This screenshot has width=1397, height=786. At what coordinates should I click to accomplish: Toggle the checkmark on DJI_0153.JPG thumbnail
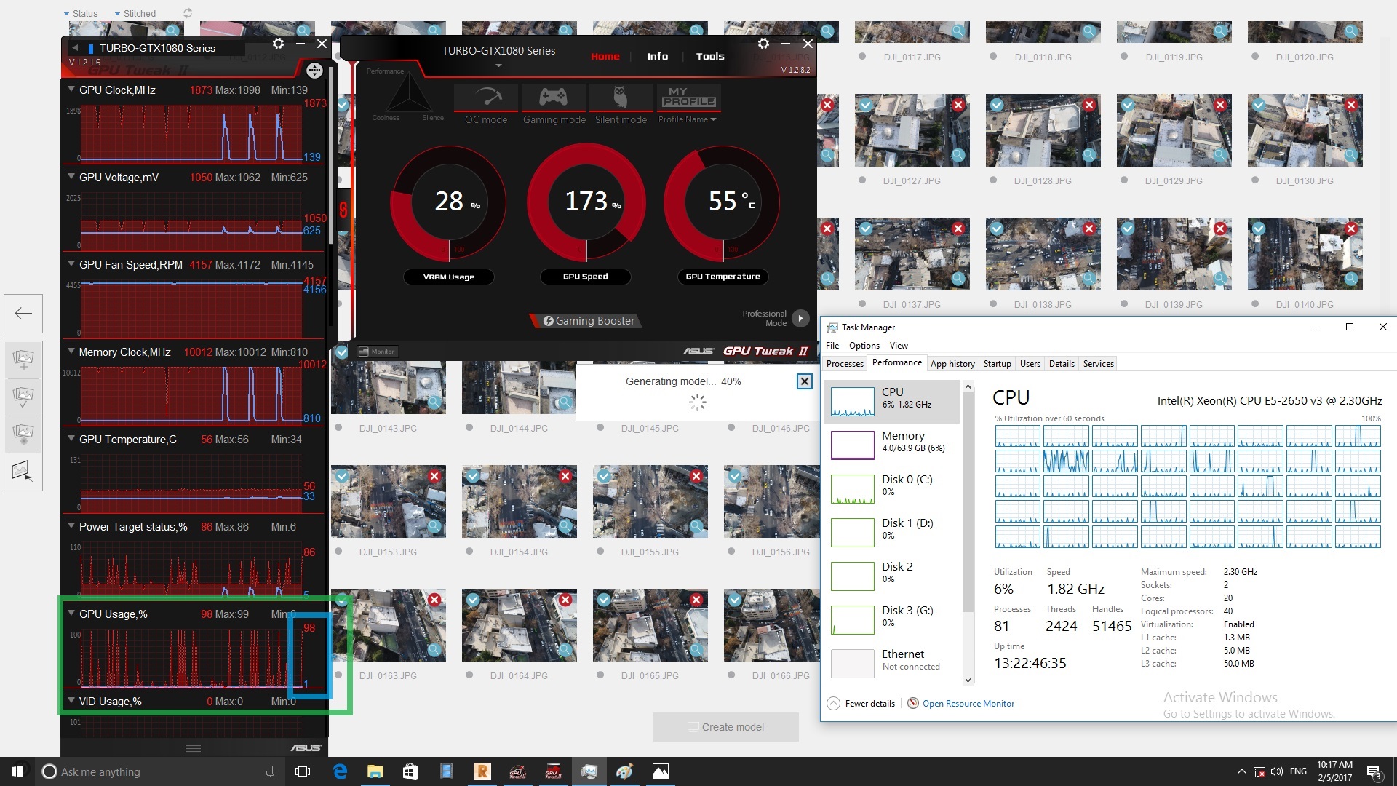[341, 476]
